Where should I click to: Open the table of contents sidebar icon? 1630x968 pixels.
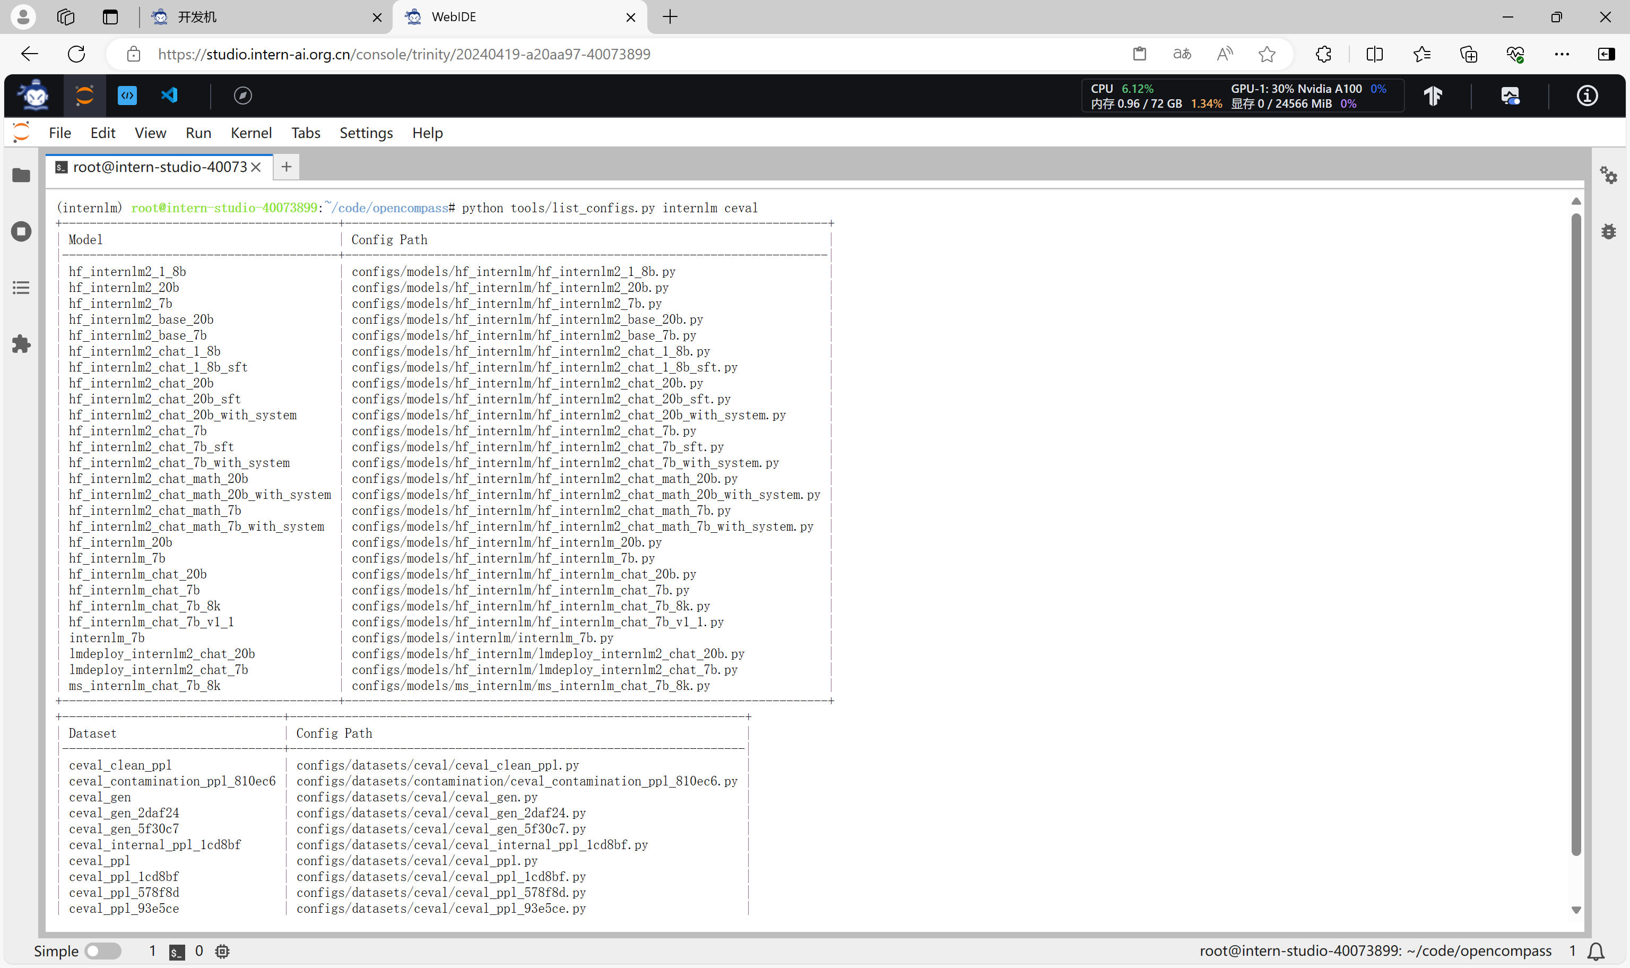22,288
